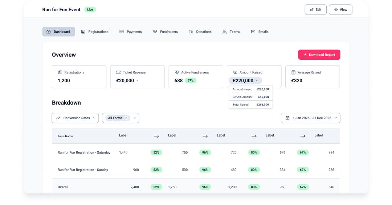Open the Conversion Rates dropdown

(75, 118)
